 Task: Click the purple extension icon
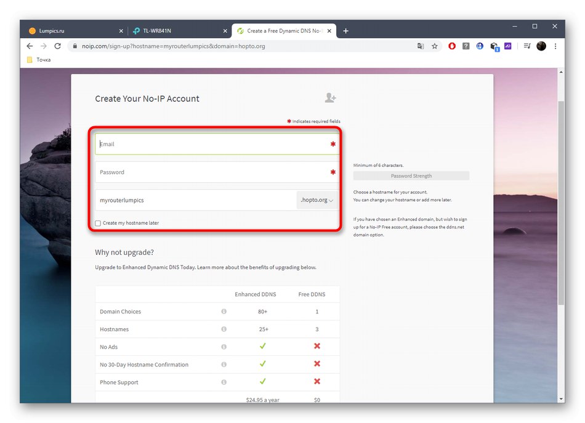pyautogui.click(x=508, y=46)
